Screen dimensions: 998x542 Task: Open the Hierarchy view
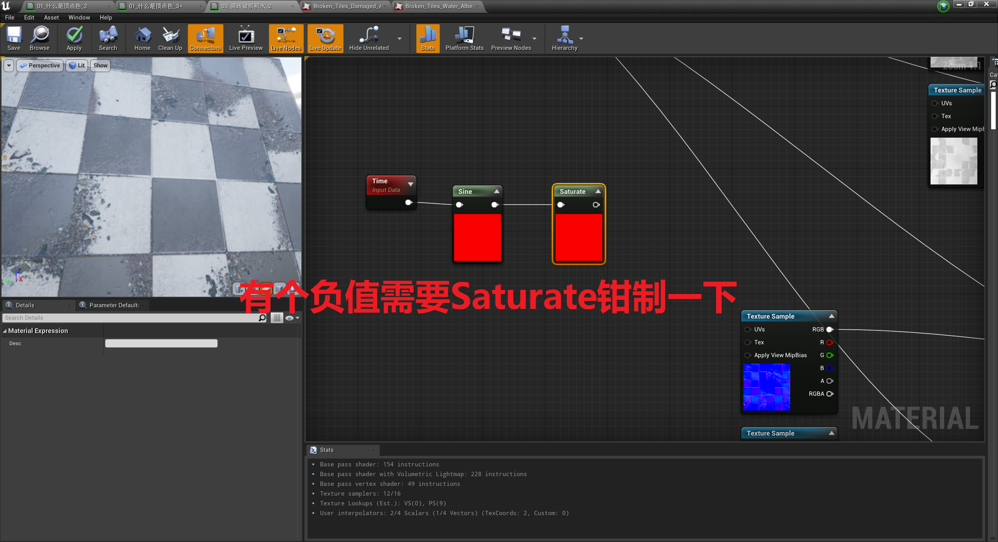click(x=565, y=38)
